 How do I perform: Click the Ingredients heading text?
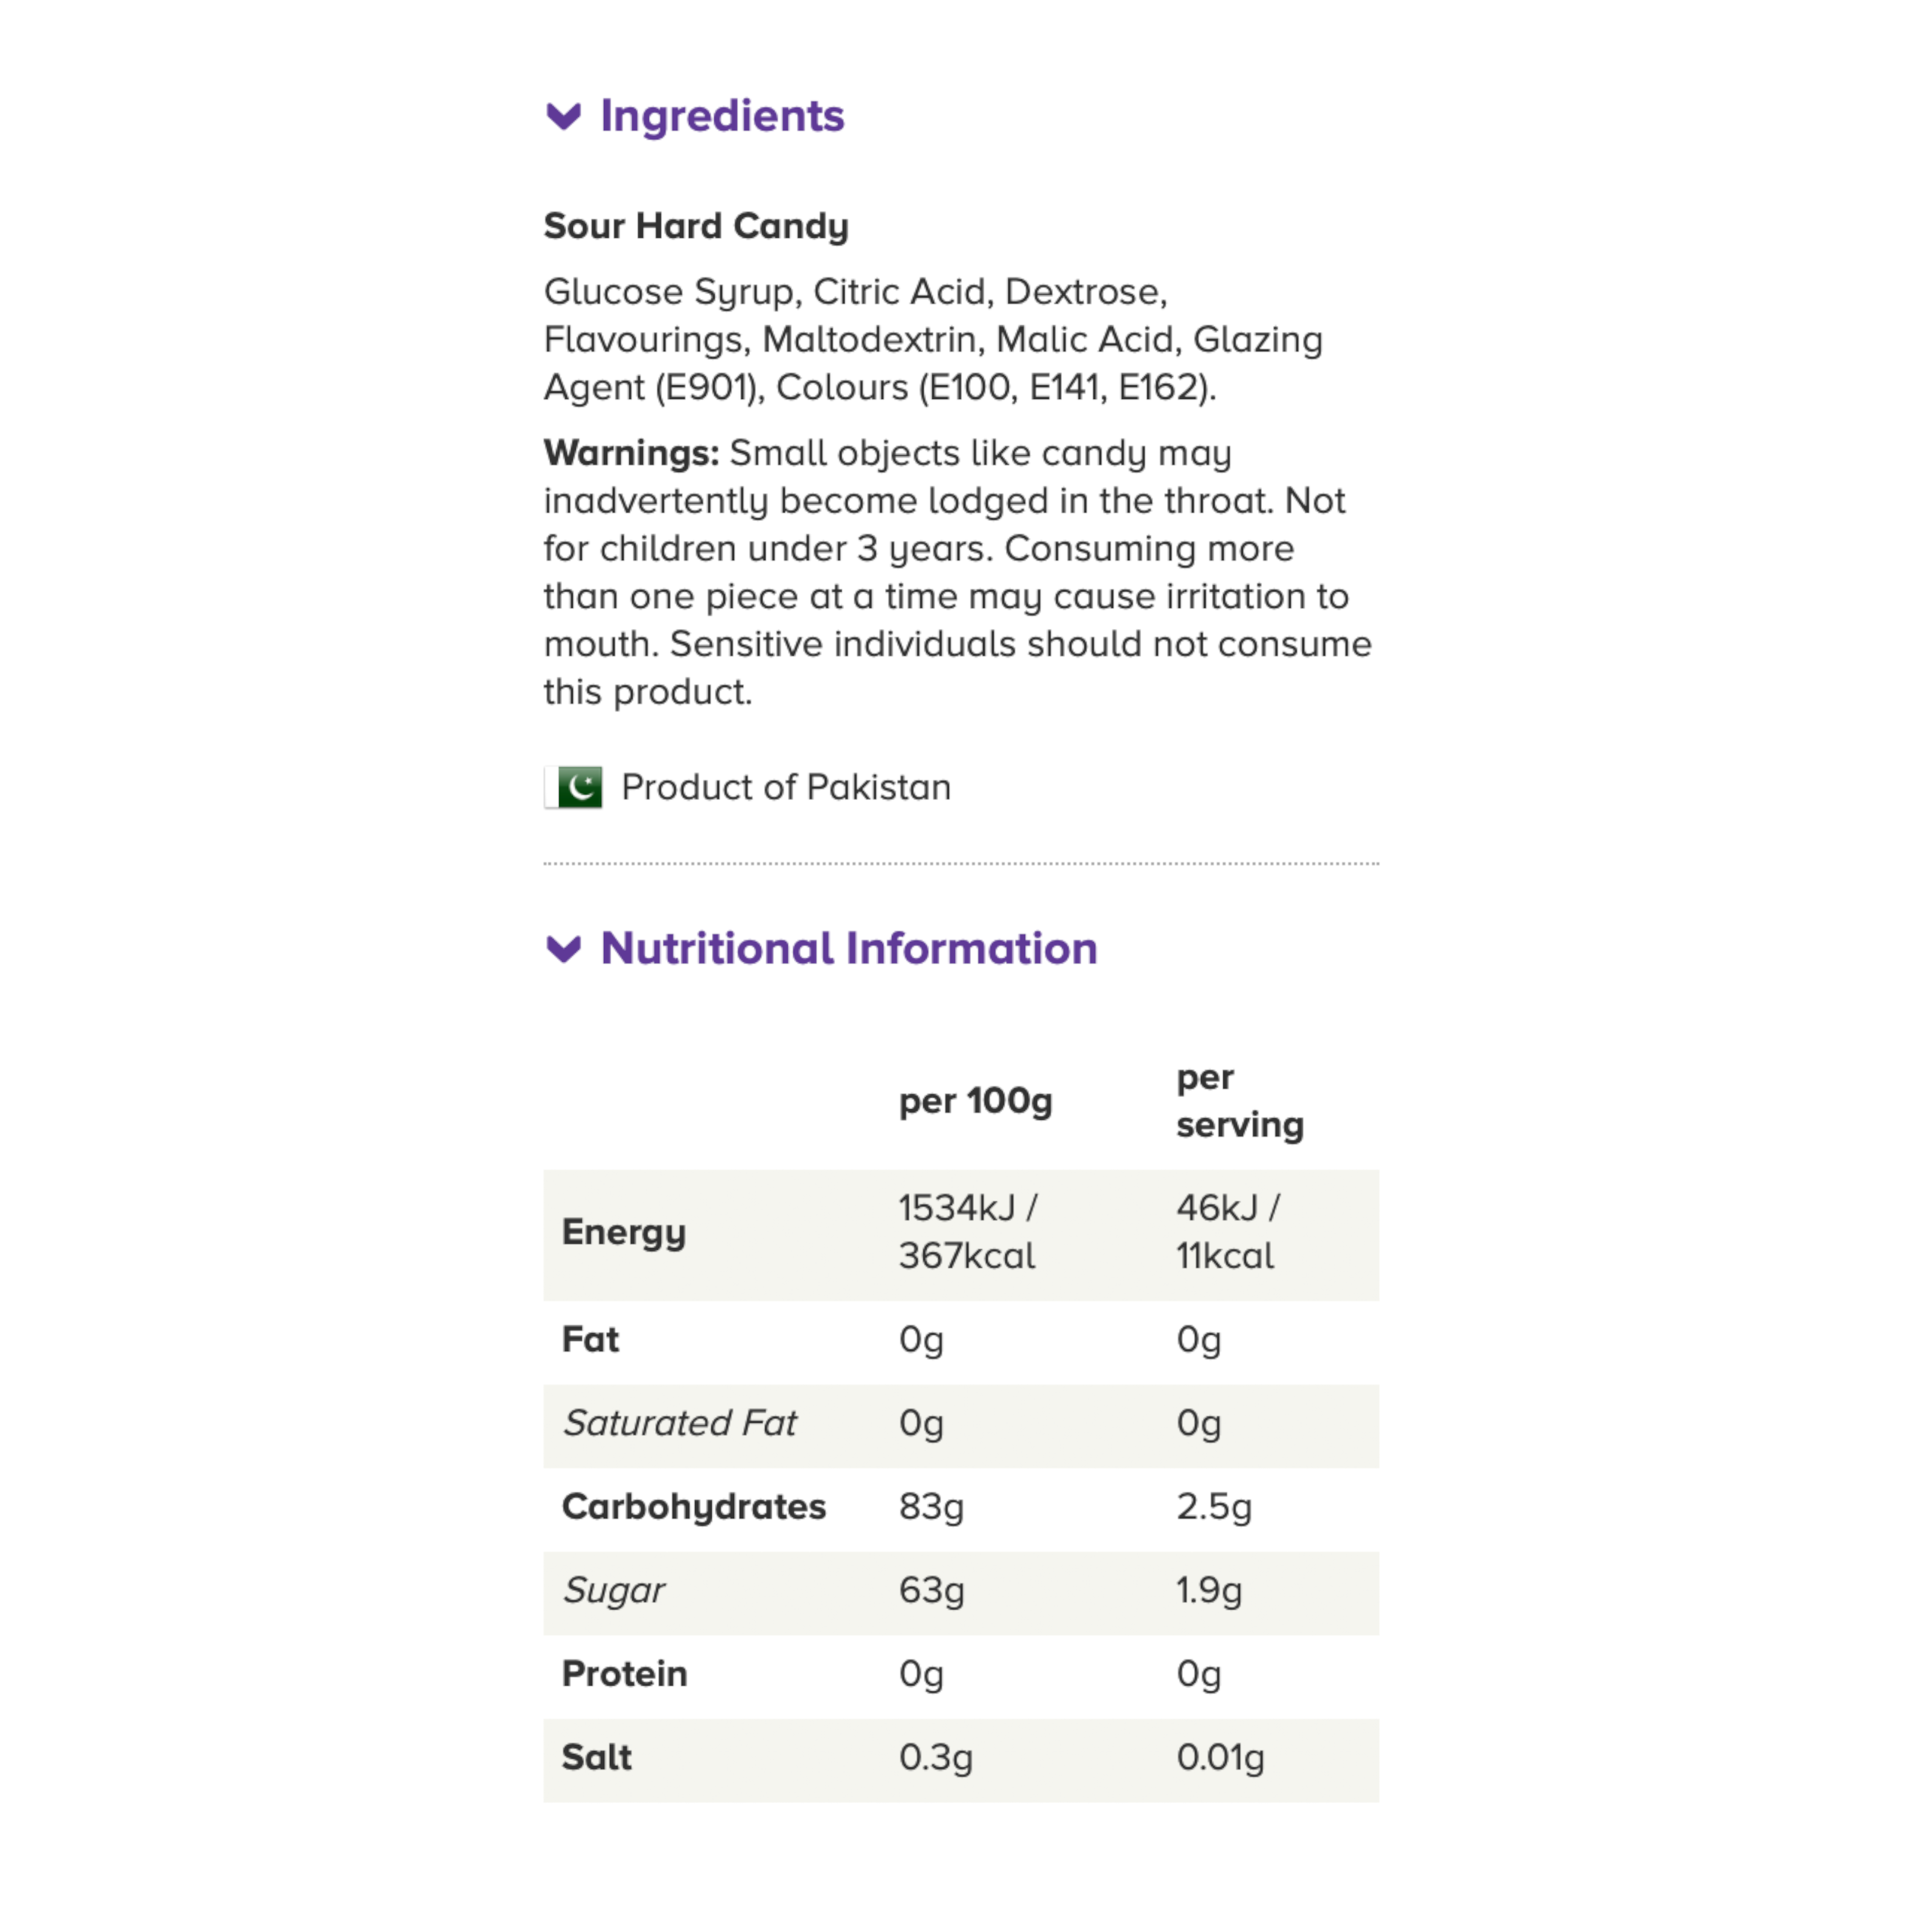click(x=722, y=116)
